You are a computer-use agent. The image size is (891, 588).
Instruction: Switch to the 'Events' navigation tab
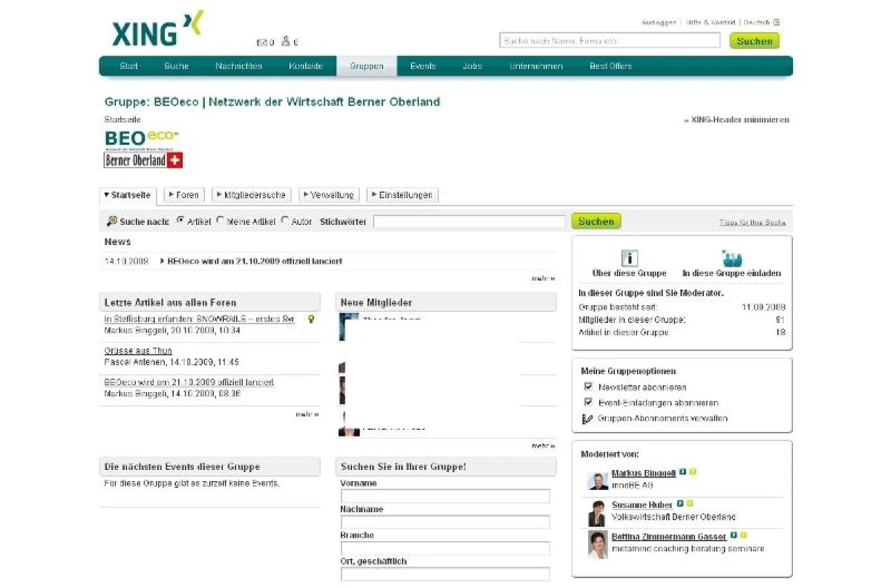pyautogui.click(x=422, y=66)
